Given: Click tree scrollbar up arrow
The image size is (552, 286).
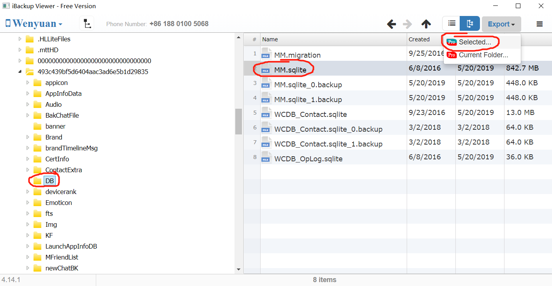Looking at the screenshot, I should (x=238, y=37).
